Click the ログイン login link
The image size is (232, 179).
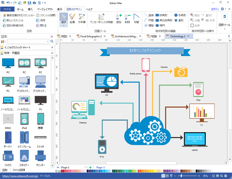pyautogui.click(x=214, y=9)
